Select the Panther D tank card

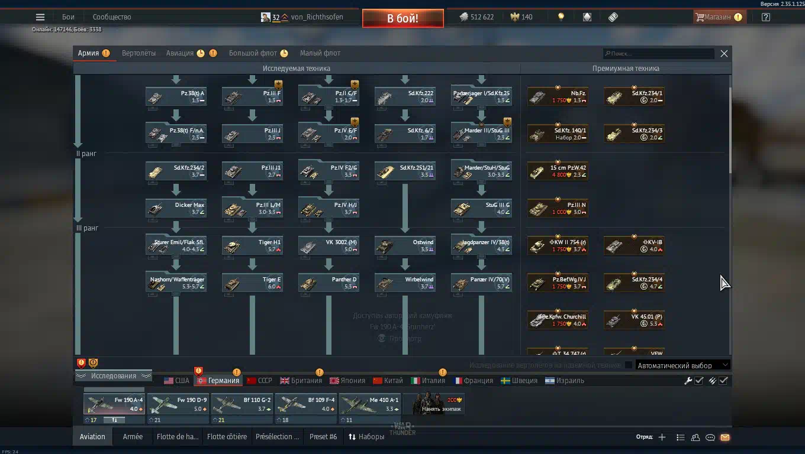(329, 283)
